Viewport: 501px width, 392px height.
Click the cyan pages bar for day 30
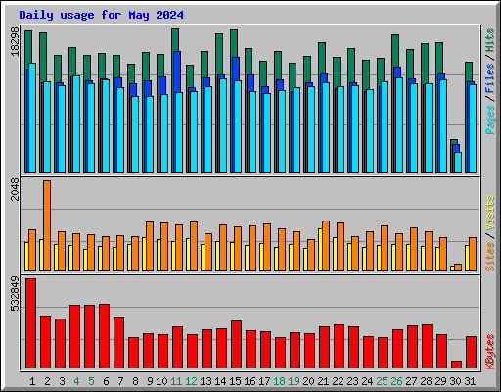pos(458,163)
